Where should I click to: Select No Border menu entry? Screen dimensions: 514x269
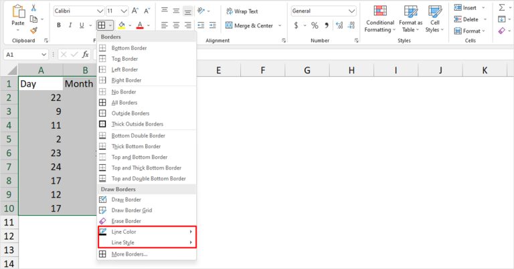click(x=147, y=92)
